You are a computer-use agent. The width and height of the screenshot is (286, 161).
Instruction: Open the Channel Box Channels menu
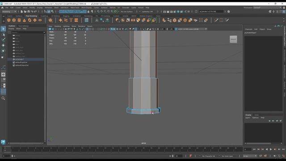[x=248, y=29]
